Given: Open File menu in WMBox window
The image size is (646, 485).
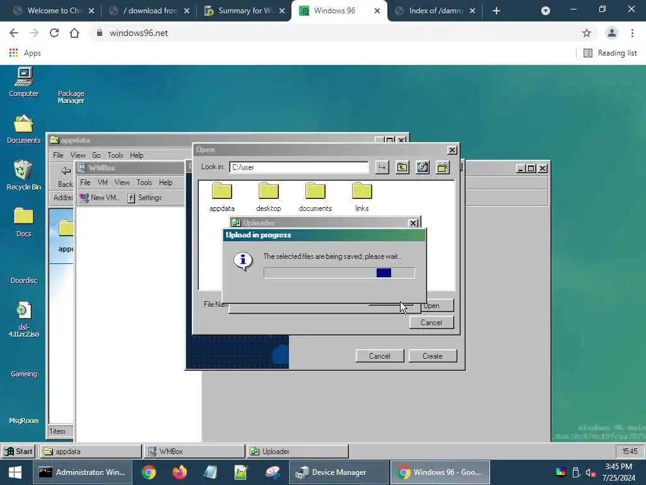Looking at the screenshot, I should (x=85, y=183).
